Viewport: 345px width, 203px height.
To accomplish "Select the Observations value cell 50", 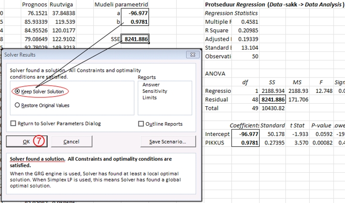I will point(245,56).
